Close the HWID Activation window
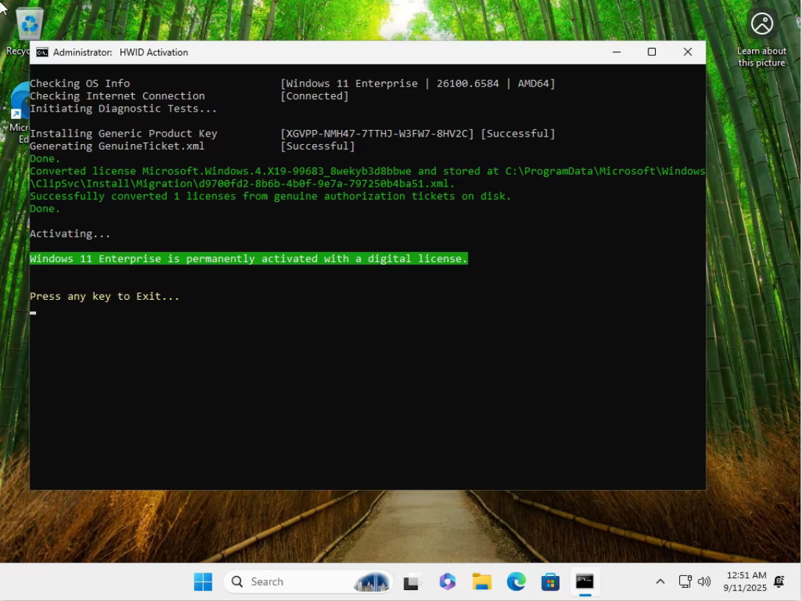 pos(687,52)
